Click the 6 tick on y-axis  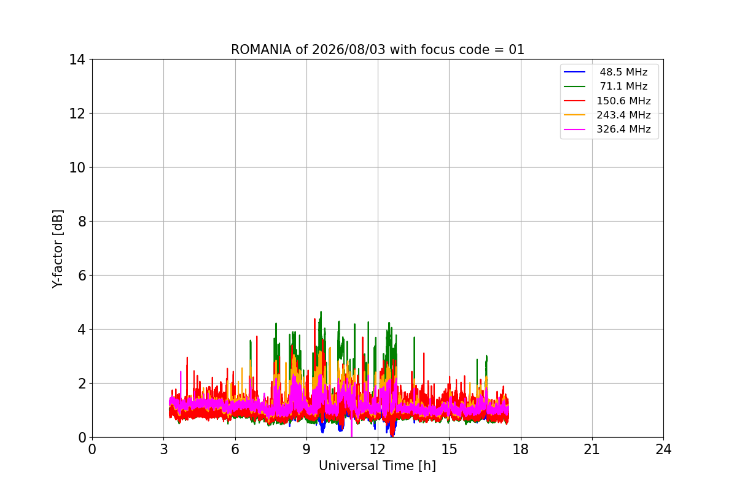pyautogui.click(x=82, y=276)
